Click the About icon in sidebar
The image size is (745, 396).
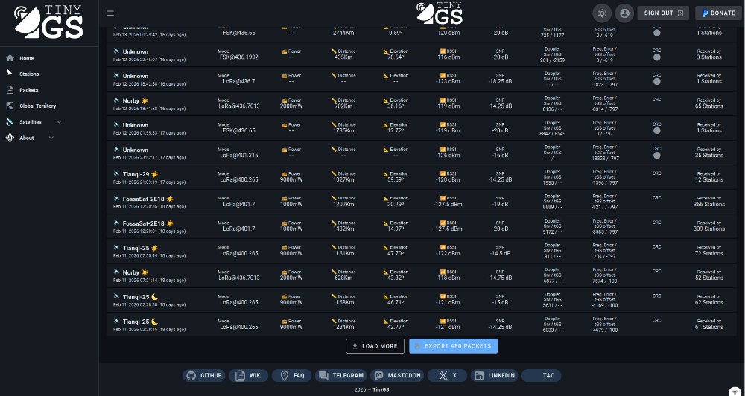click(x=10, y=138)
